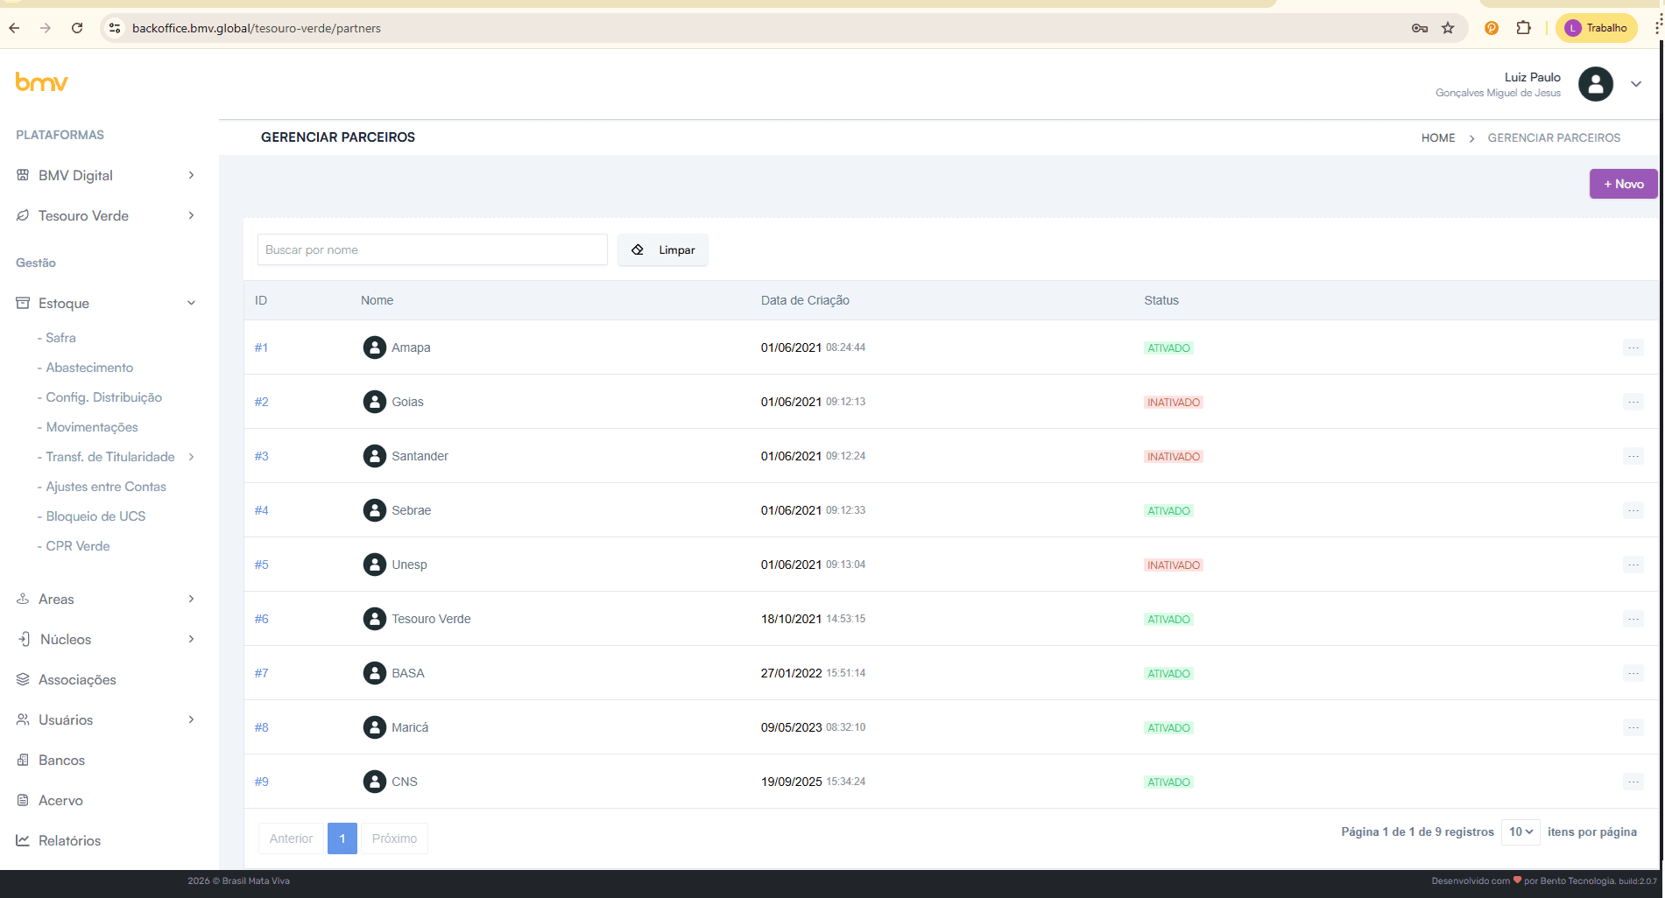Click the Relatórios chart icon
This screenshot has height=898, width=1665.
point(23,840)
